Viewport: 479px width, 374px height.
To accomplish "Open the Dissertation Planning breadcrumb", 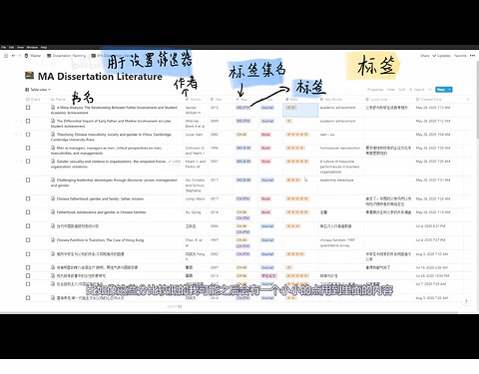I will pyautogui.click(x=67, y=56).
